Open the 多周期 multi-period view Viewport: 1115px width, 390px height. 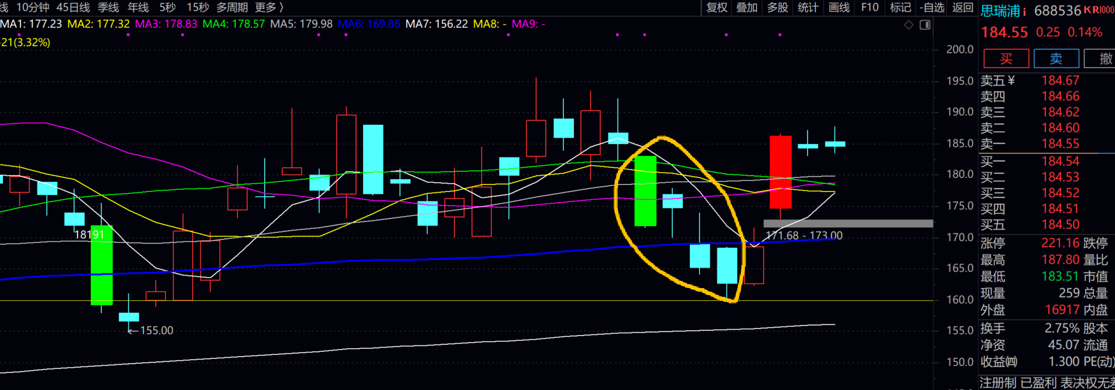pos(232,8)
